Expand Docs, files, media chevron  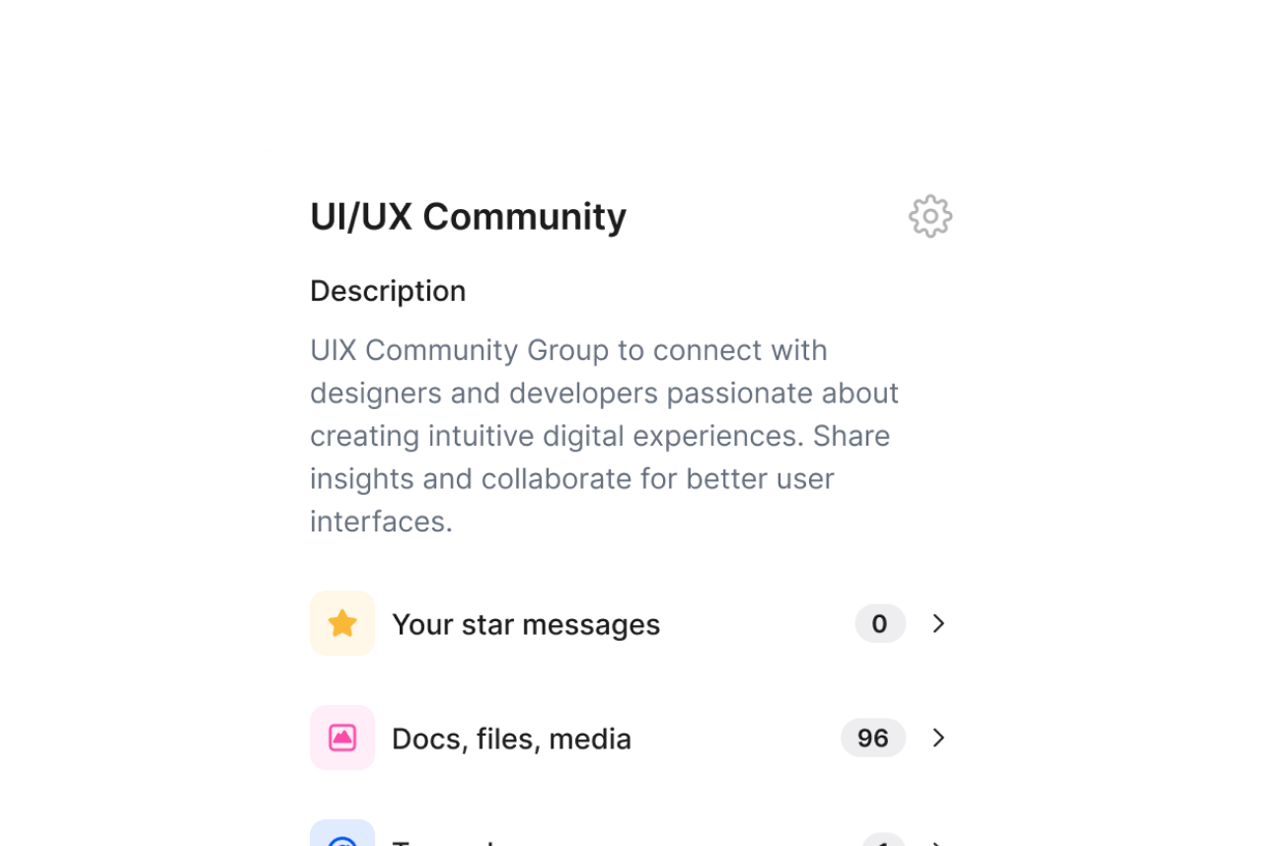[938, 738]
